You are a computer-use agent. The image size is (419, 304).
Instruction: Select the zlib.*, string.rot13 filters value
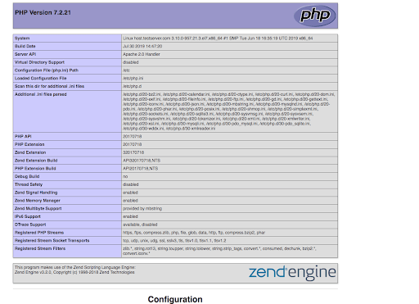click(x=219, y=251)
